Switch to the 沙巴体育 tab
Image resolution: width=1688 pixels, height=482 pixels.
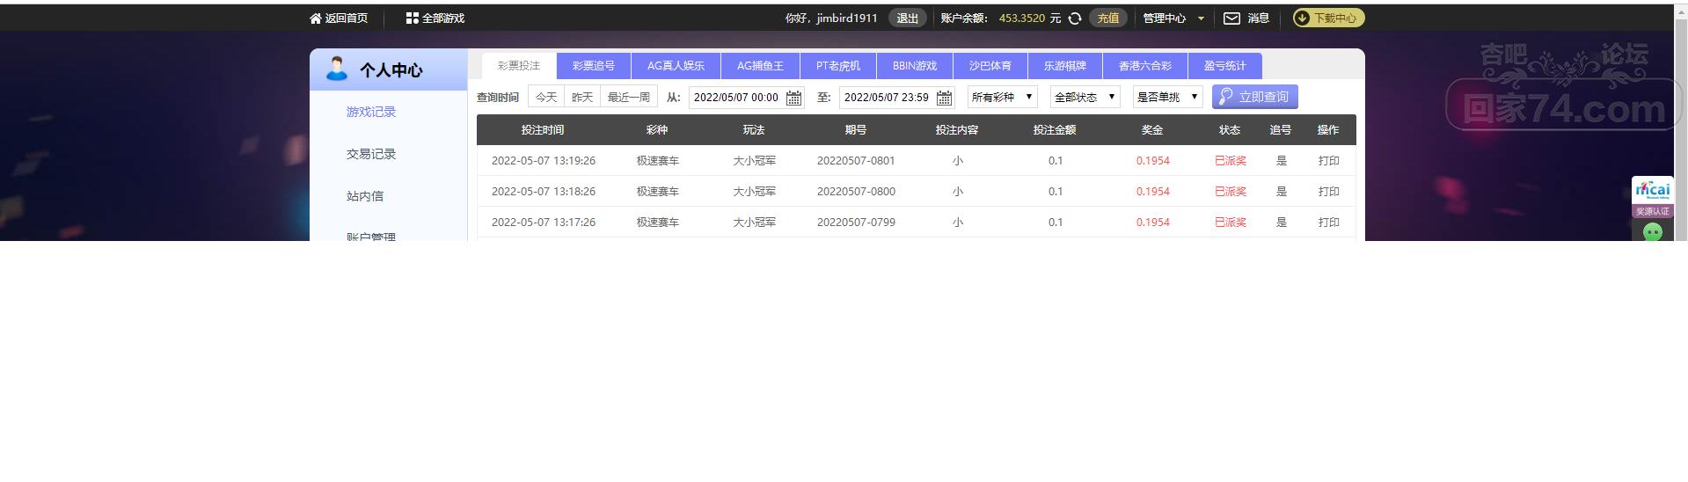tap(990, 66)
